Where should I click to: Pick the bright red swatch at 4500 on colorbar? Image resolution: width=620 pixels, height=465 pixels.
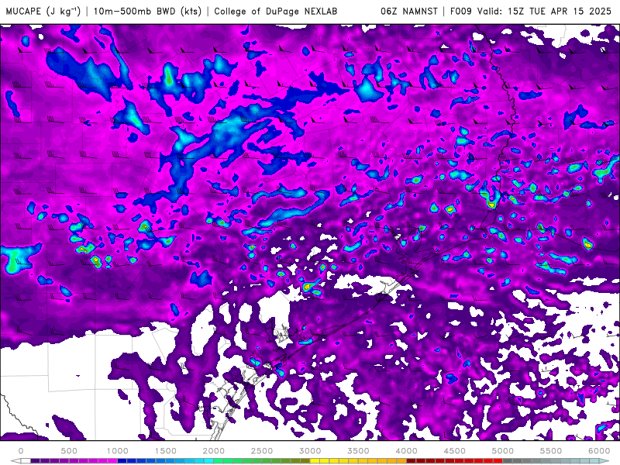[460, 461]
